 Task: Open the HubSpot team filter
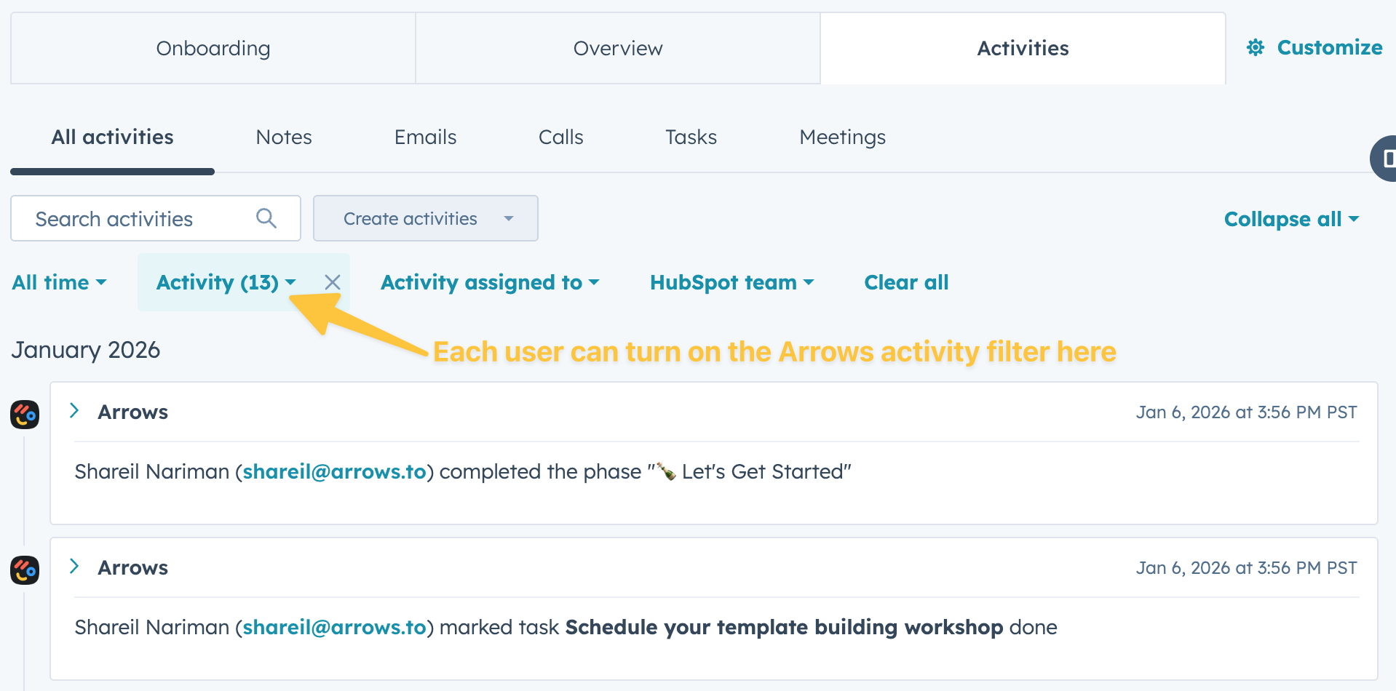pyautogui.click(x=731, y=282)
